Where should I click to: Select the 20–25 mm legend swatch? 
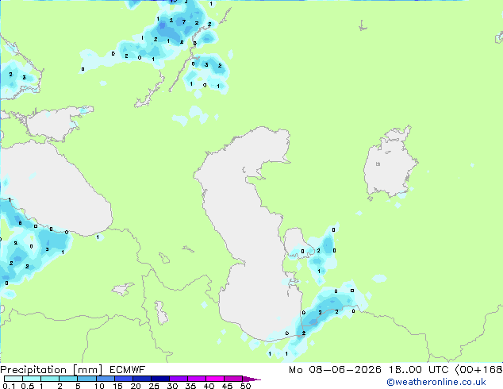click(141, 379)
